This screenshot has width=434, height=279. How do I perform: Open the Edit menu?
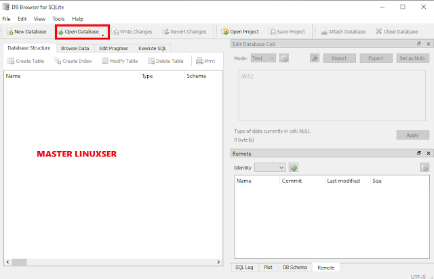pos(22,19)
